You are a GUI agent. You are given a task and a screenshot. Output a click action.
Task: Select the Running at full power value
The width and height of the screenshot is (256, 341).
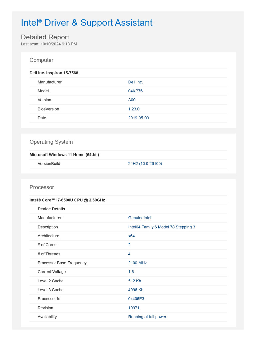147,317
